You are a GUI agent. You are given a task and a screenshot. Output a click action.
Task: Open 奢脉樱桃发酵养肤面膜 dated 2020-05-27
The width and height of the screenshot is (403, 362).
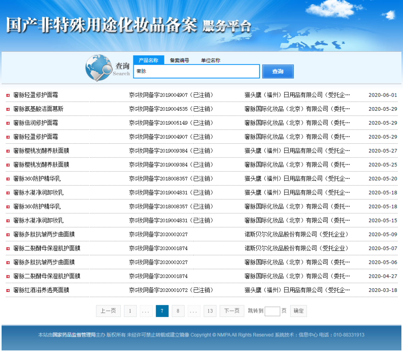41,151
